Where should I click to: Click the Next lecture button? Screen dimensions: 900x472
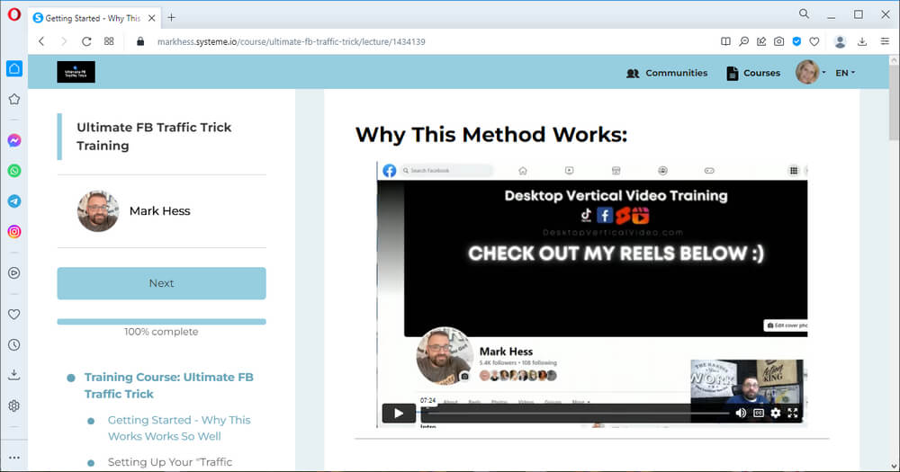[x=161, y=283]
